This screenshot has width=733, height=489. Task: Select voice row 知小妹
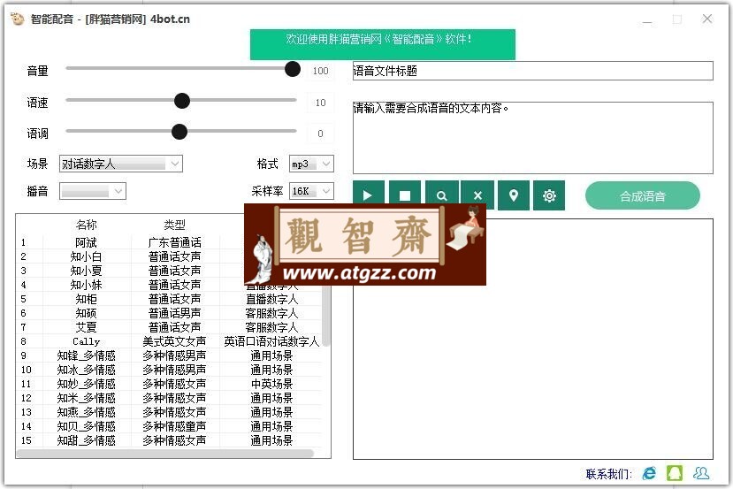click(169, 285)
